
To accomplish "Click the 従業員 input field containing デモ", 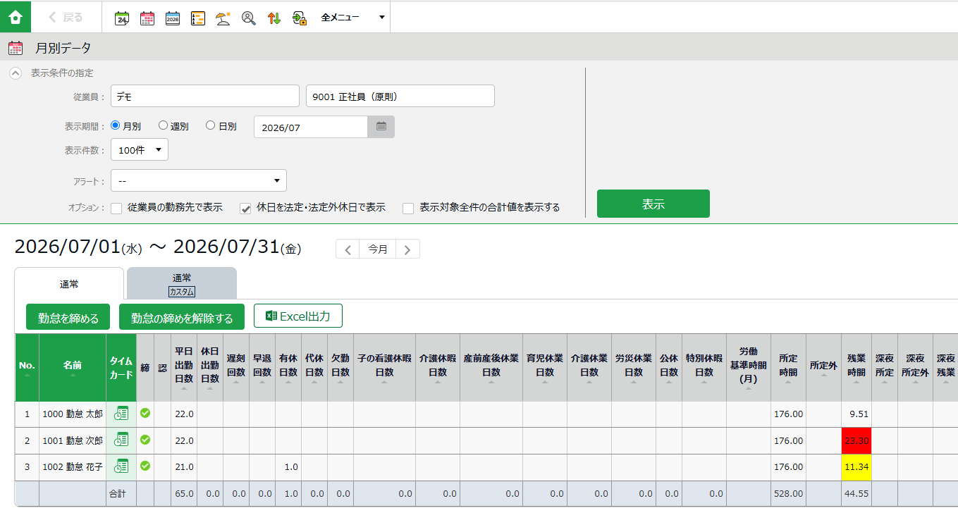I will 205,97.
